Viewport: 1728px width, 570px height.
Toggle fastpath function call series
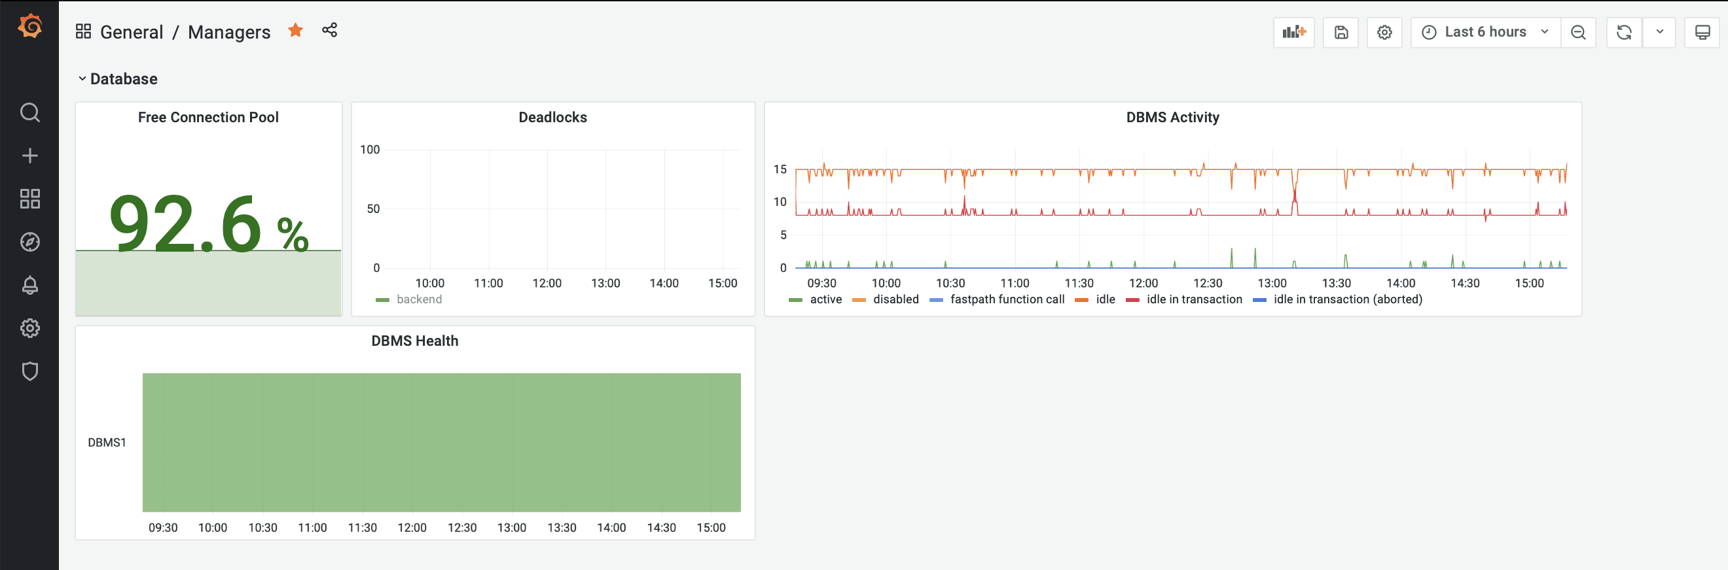(x=1007, y=299)
